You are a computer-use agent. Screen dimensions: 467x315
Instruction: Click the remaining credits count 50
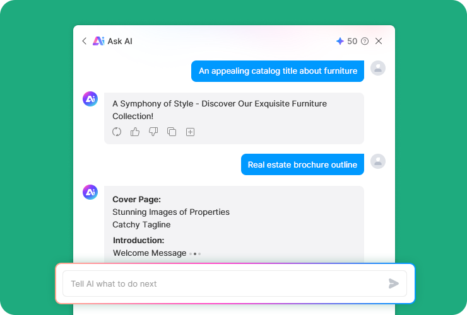point(352,41)
